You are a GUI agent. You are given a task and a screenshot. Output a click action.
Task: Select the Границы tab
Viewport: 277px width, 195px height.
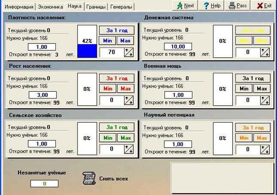(95, 7)
